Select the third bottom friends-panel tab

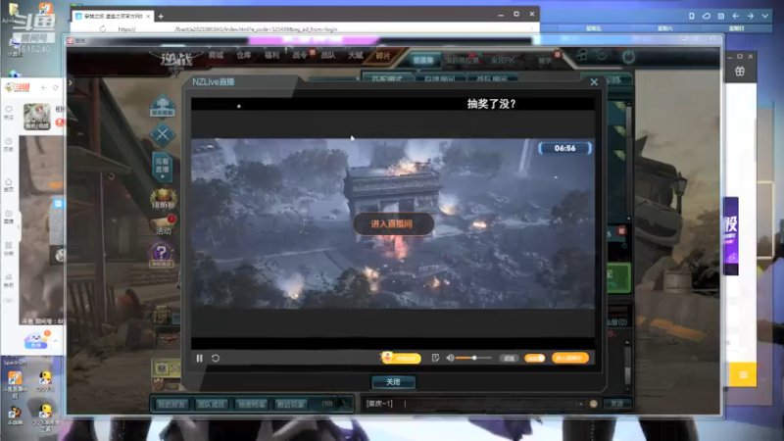tap(251, 404)
